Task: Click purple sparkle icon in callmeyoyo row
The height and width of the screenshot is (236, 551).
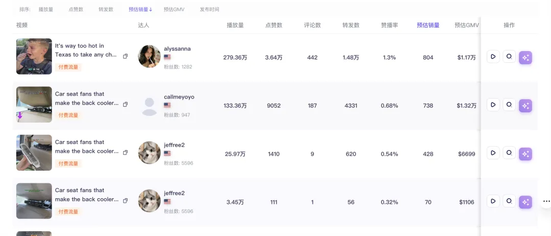Action: (525, 106)
